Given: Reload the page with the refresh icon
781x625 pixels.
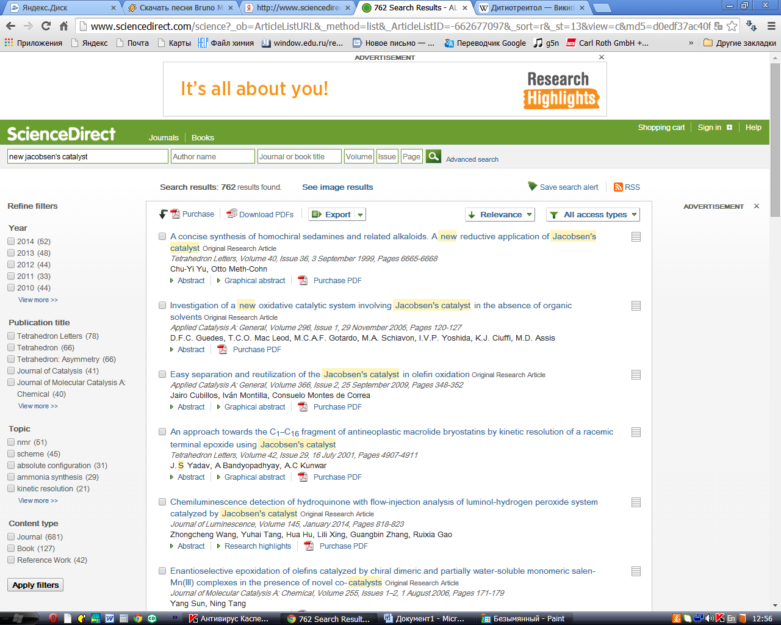Looking at the screenshot, I should tap(46, 26).
